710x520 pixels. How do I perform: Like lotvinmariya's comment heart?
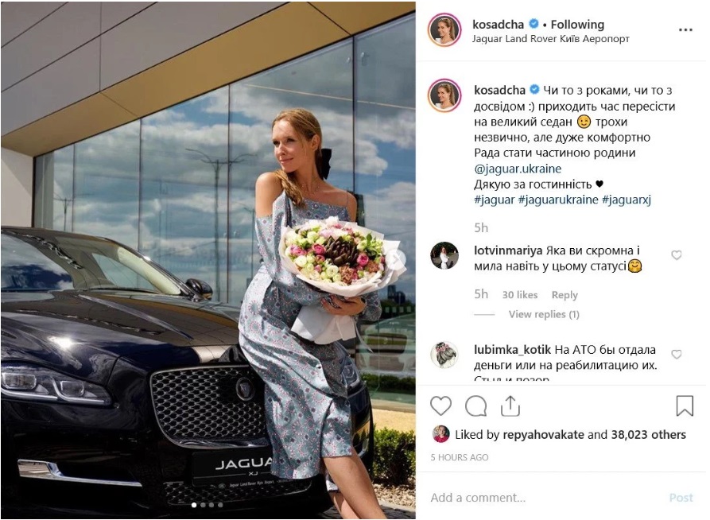tap(677, 255)
